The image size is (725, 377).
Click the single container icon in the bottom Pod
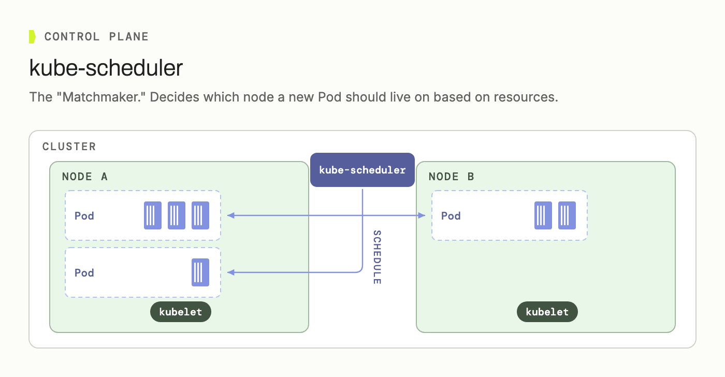point(200,272)
